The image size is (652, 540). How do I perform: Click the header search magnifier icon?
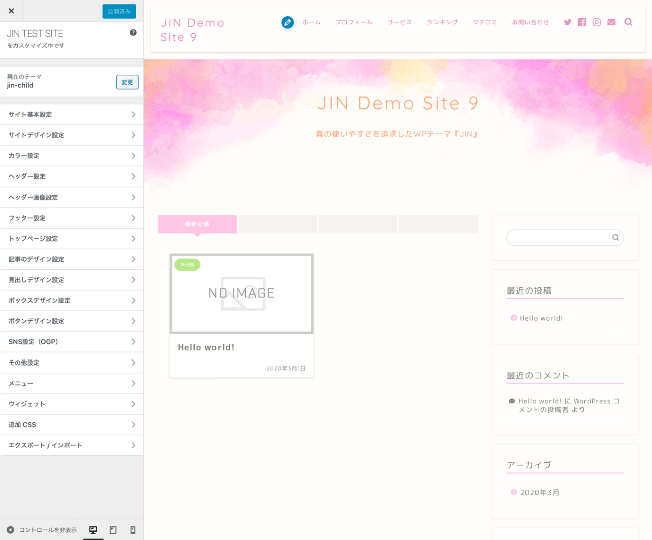coord(628,22)
